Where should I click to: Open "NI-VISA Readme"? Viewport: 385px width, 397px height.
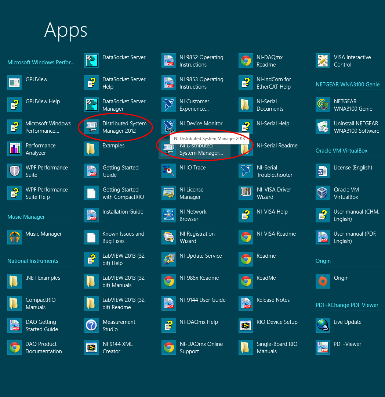268,237
